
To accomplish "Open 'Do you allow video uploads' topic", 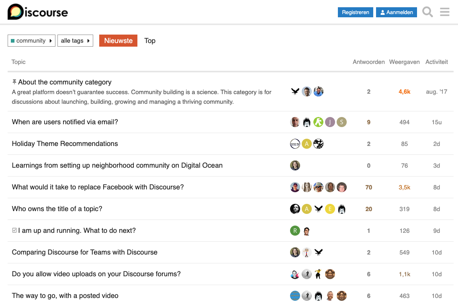I will point(96,274).
